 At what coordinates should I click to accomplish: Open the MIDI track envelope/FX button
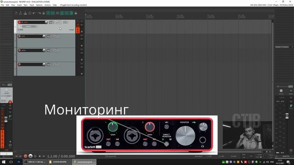point(56,50)
